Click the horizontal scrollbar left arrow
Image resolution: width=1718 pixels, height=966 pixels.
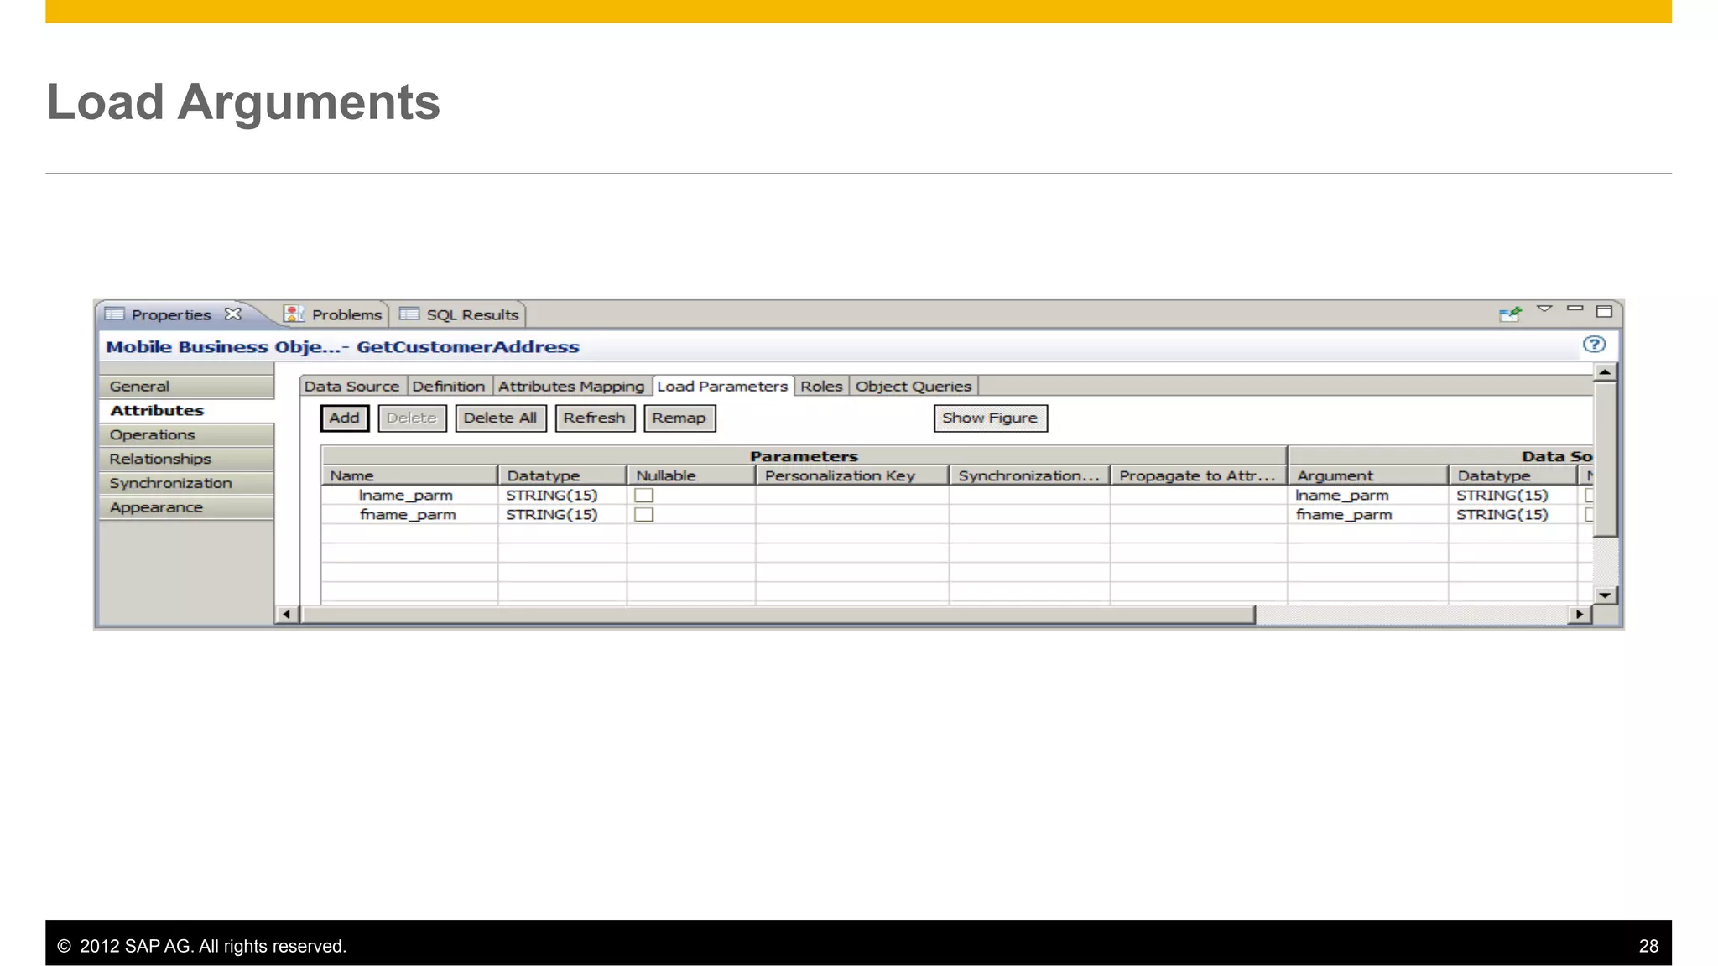coord(287,615)
